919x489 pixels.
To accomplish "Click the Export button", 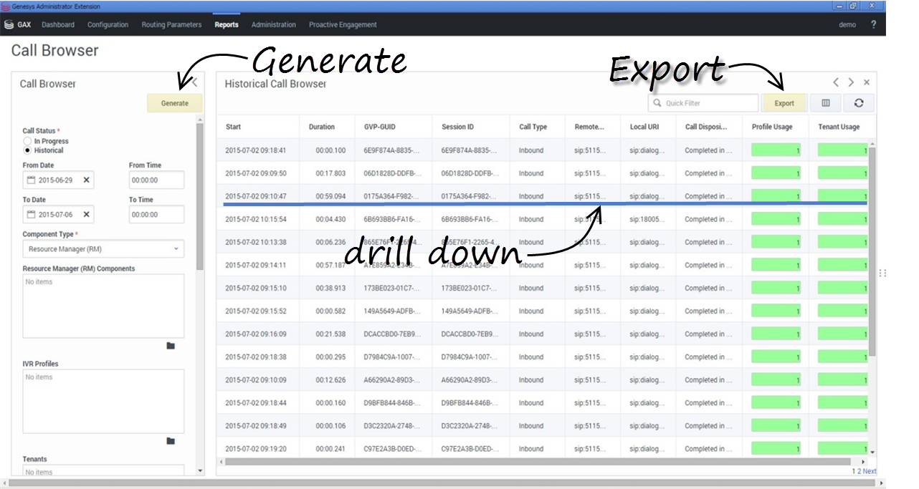I will coord(784,103).
